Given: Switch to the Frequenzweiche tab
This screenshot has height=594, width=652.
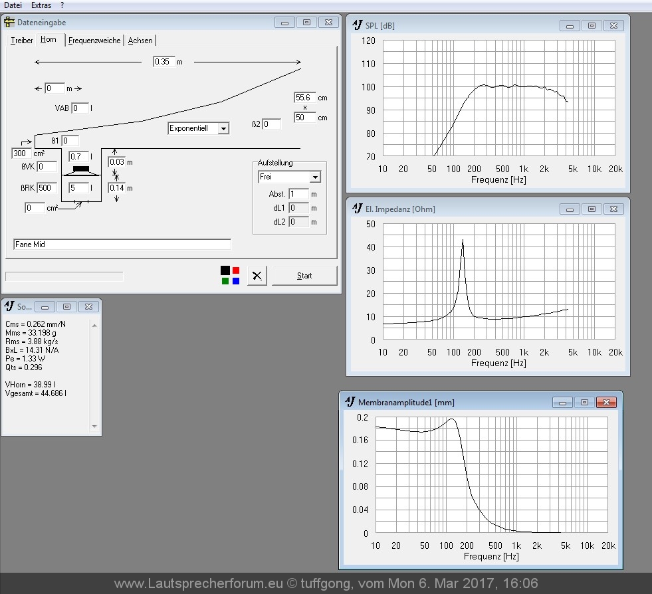Looking at the screenshot, I should click(x=94, y=41).
